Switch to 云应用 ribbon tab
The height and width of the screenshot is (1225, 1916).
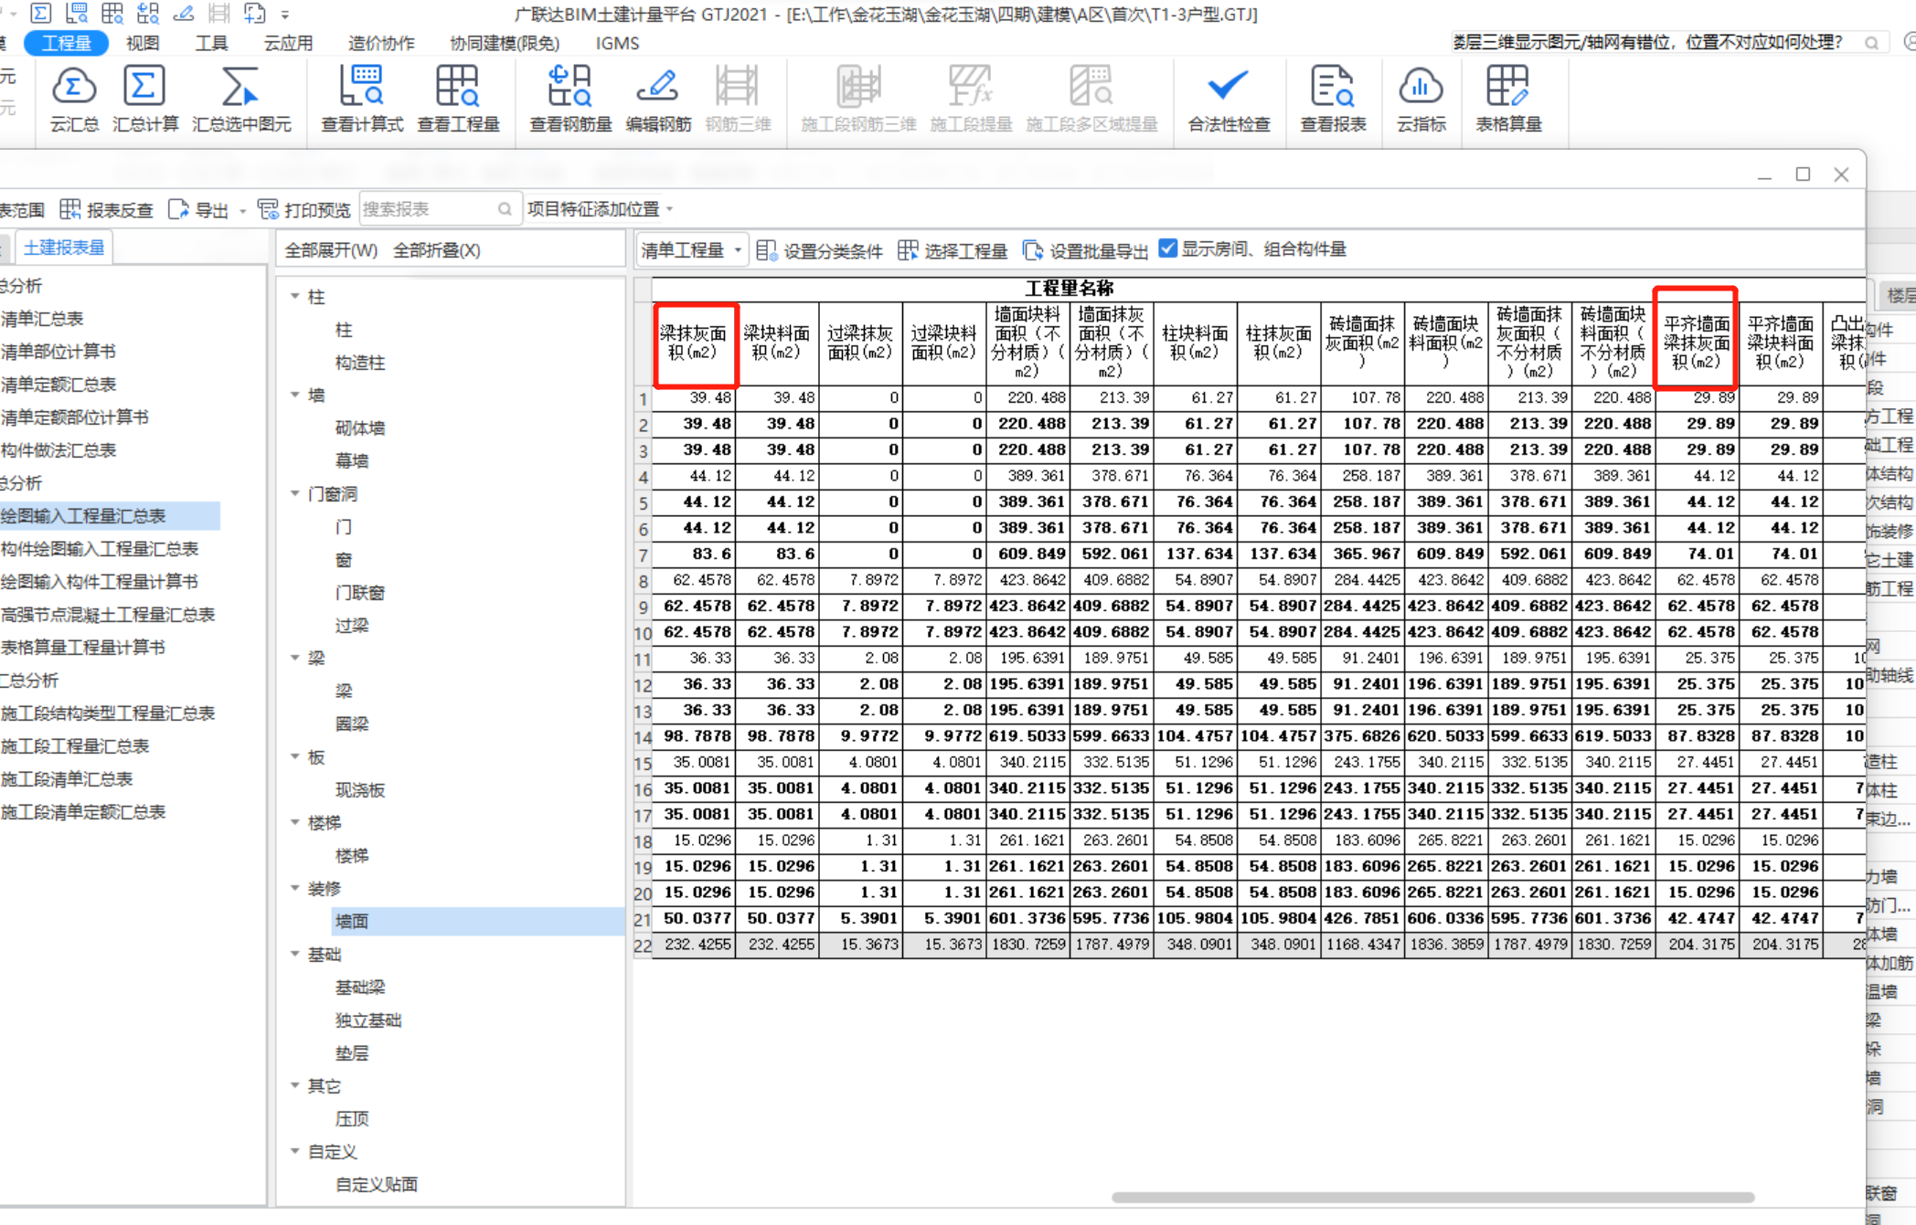(x=288, y=43)
